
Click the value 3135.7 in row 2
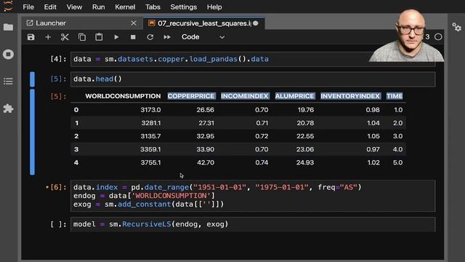tap(150, 136)
